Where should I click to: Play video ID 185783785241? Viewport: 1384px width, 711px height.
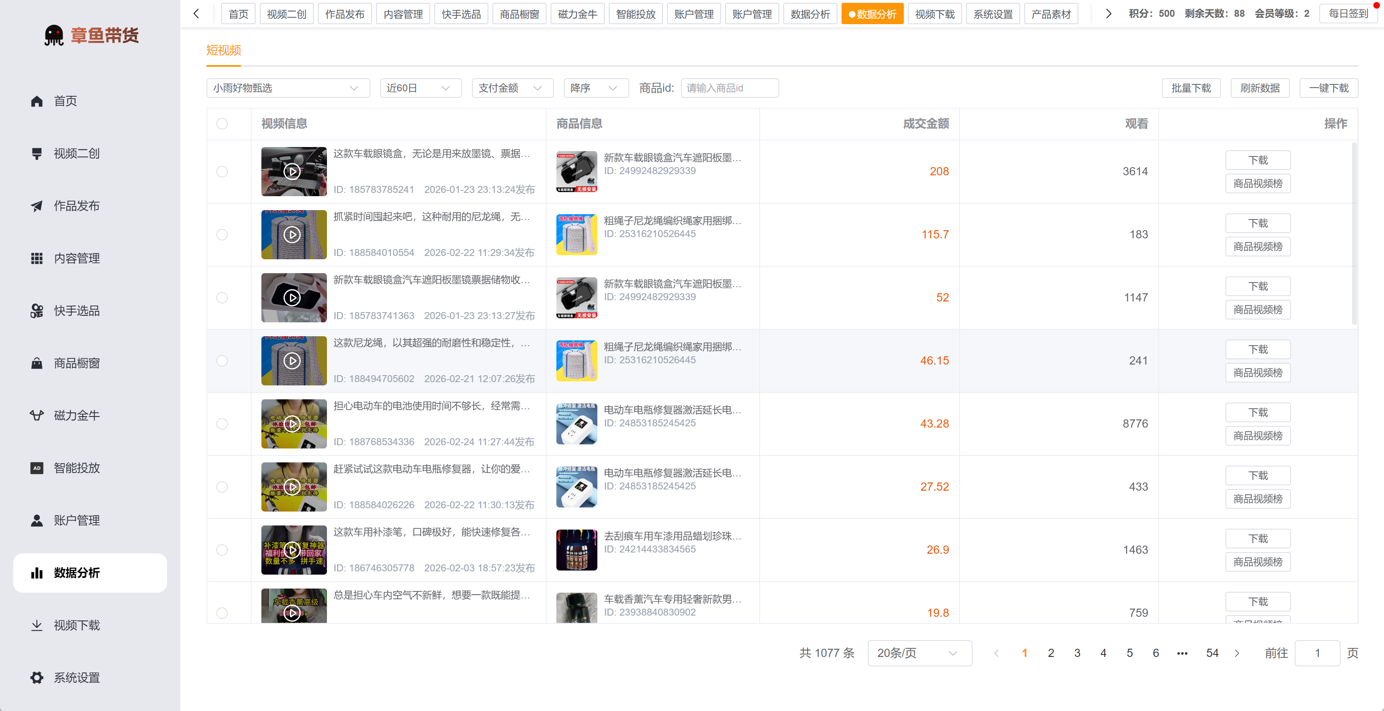click(x=292, y=172)
